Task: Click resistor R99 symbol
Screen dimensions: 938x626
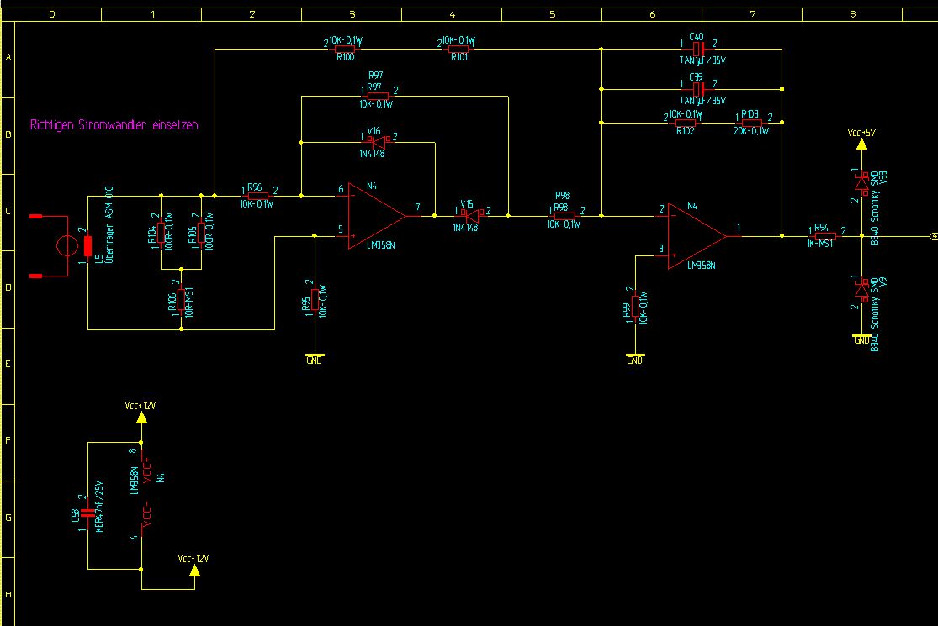Action: 635,307
